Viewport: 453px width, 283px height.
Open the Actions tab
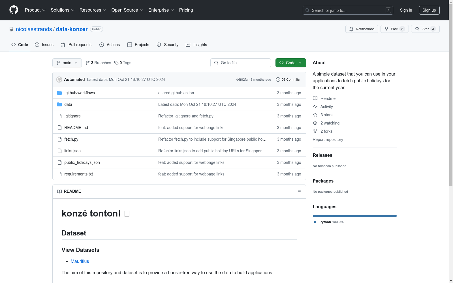point(110,45)
